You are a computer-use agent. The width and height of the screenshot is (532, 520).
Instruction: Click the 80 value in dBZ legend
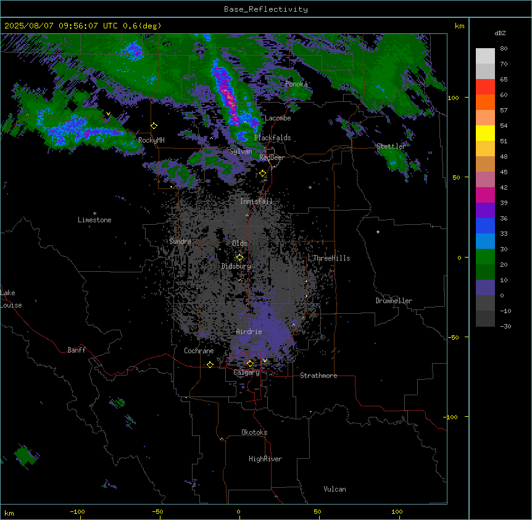(504, 49)
